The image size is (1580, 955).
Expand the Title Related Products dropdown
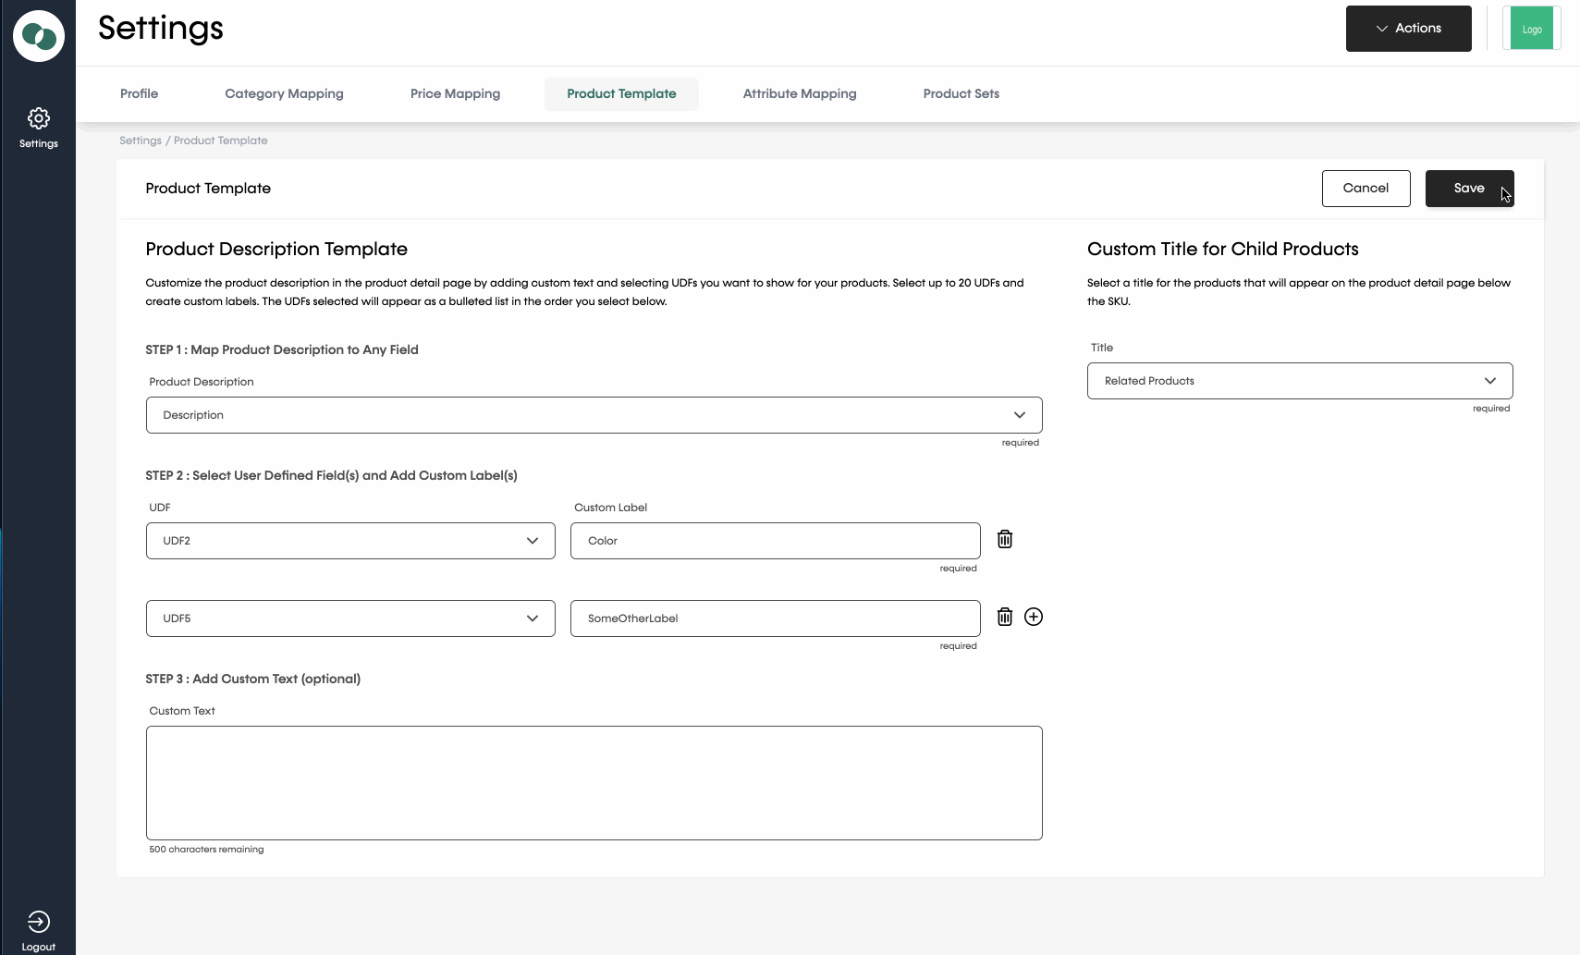pyautogui.click(x=1300, y=381)
